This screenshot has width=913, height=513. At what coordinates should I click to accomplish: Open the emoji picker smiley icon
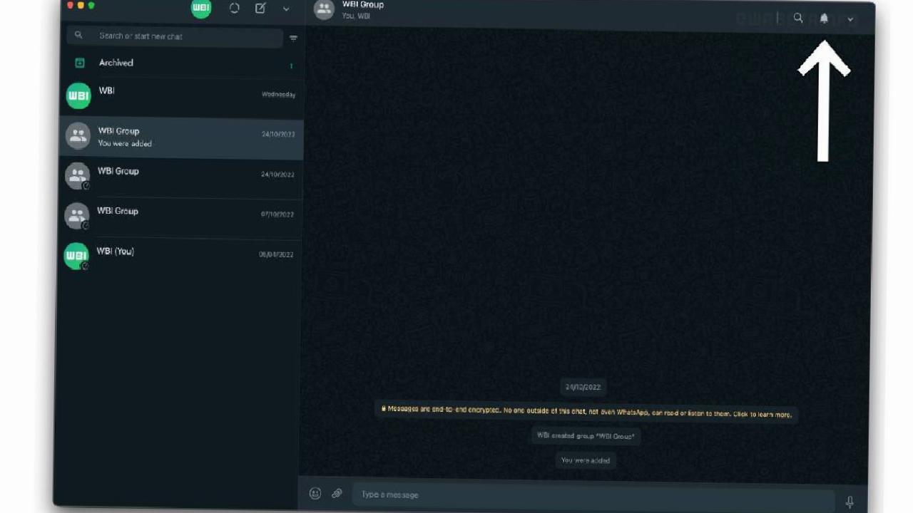(315, 493)
